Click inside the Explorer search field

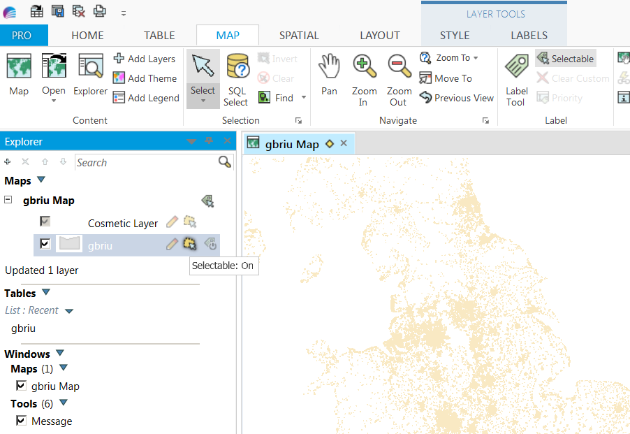(140, 162)
